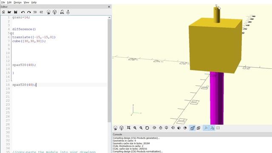
Task: Click 'Compiling design (CSG Products generation)...' line
Action: (136, 138)
